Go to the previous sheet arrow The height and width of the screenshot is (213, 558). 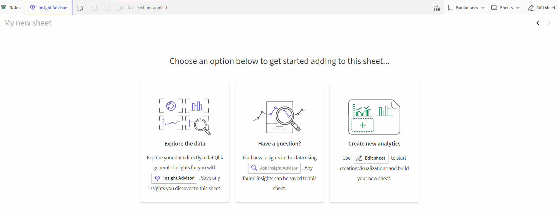tap(538, 23)
